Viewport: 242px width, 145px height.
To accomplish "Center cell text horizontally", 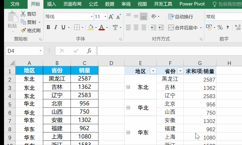I will pos(136,28).
